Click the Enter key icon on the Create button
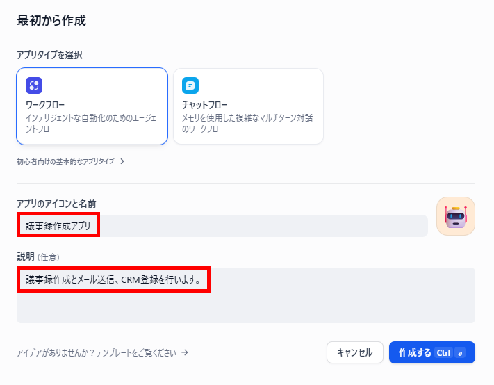494x385 pixels. (460, 353)
